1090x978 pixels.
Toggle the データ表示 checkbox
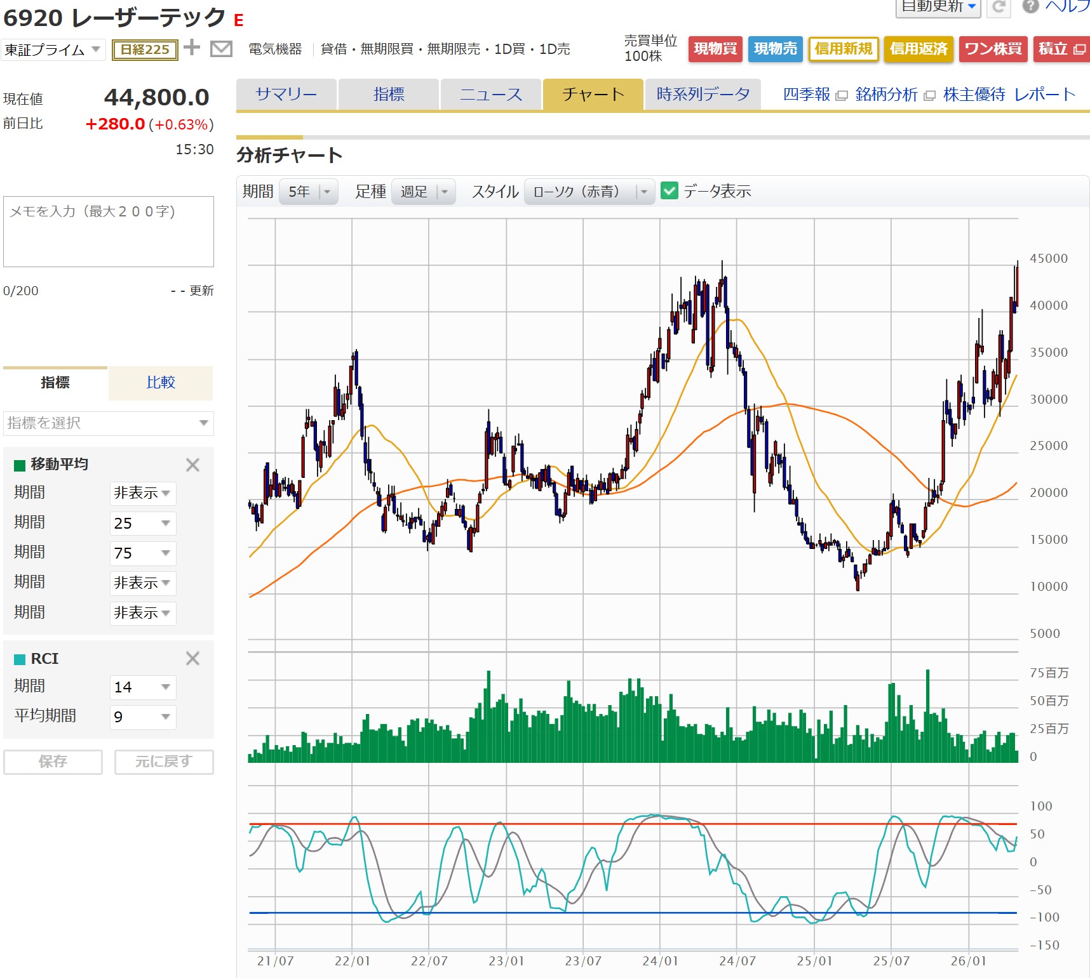[x=669, y=191]
